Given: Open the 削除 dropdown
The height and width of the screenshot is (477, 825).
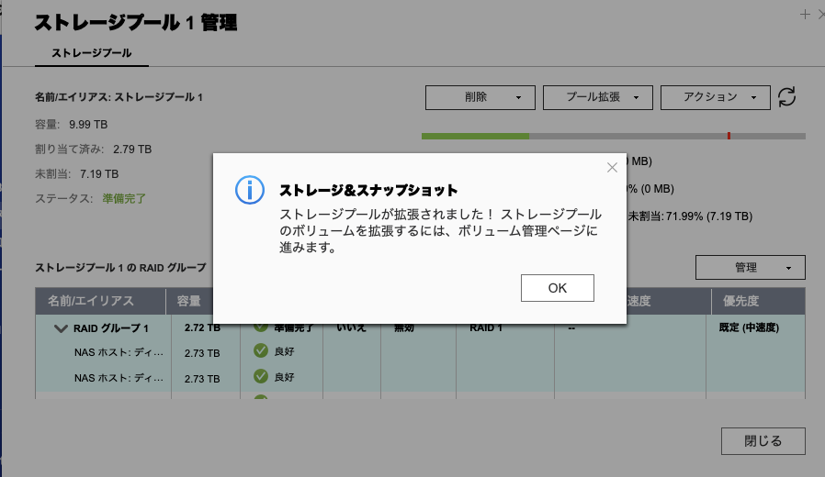Looking at the screenshot, I should [x=480, y=98].
